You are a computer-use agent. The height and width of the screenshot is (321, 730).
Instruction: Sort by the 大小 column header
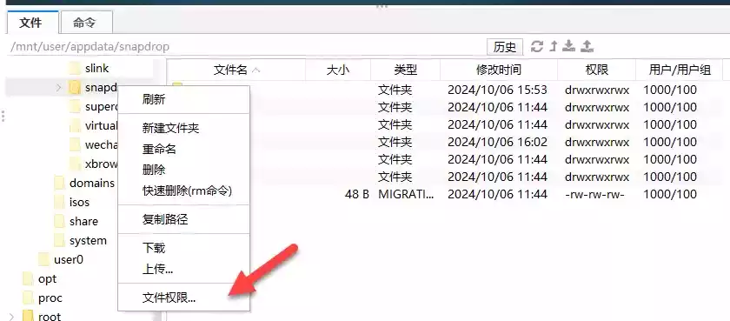pos(338,70)
